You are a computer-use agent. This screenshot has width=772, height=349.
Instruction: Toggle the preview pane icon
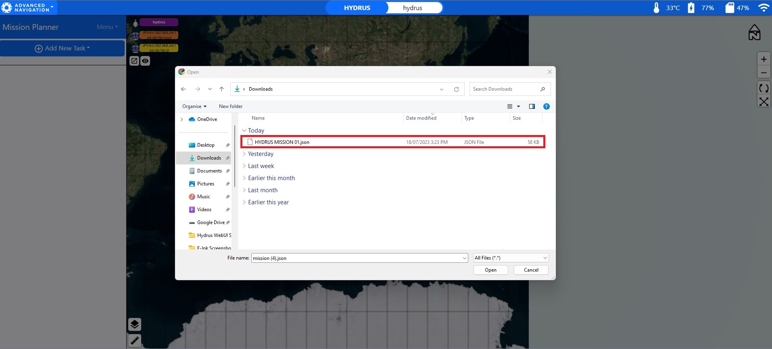pyautogui.click(x=532, y=106)
